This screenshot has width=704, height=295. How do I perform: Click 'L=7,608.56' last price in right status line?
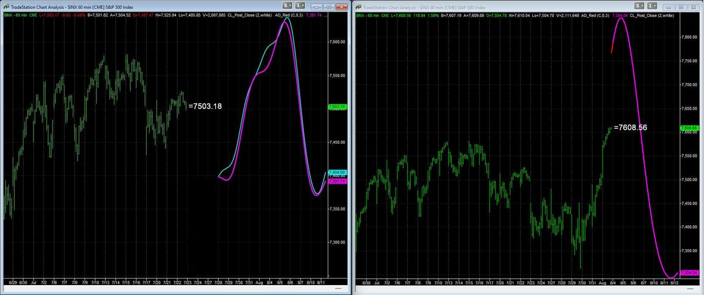pyautogui.click(x=401, y=15)
